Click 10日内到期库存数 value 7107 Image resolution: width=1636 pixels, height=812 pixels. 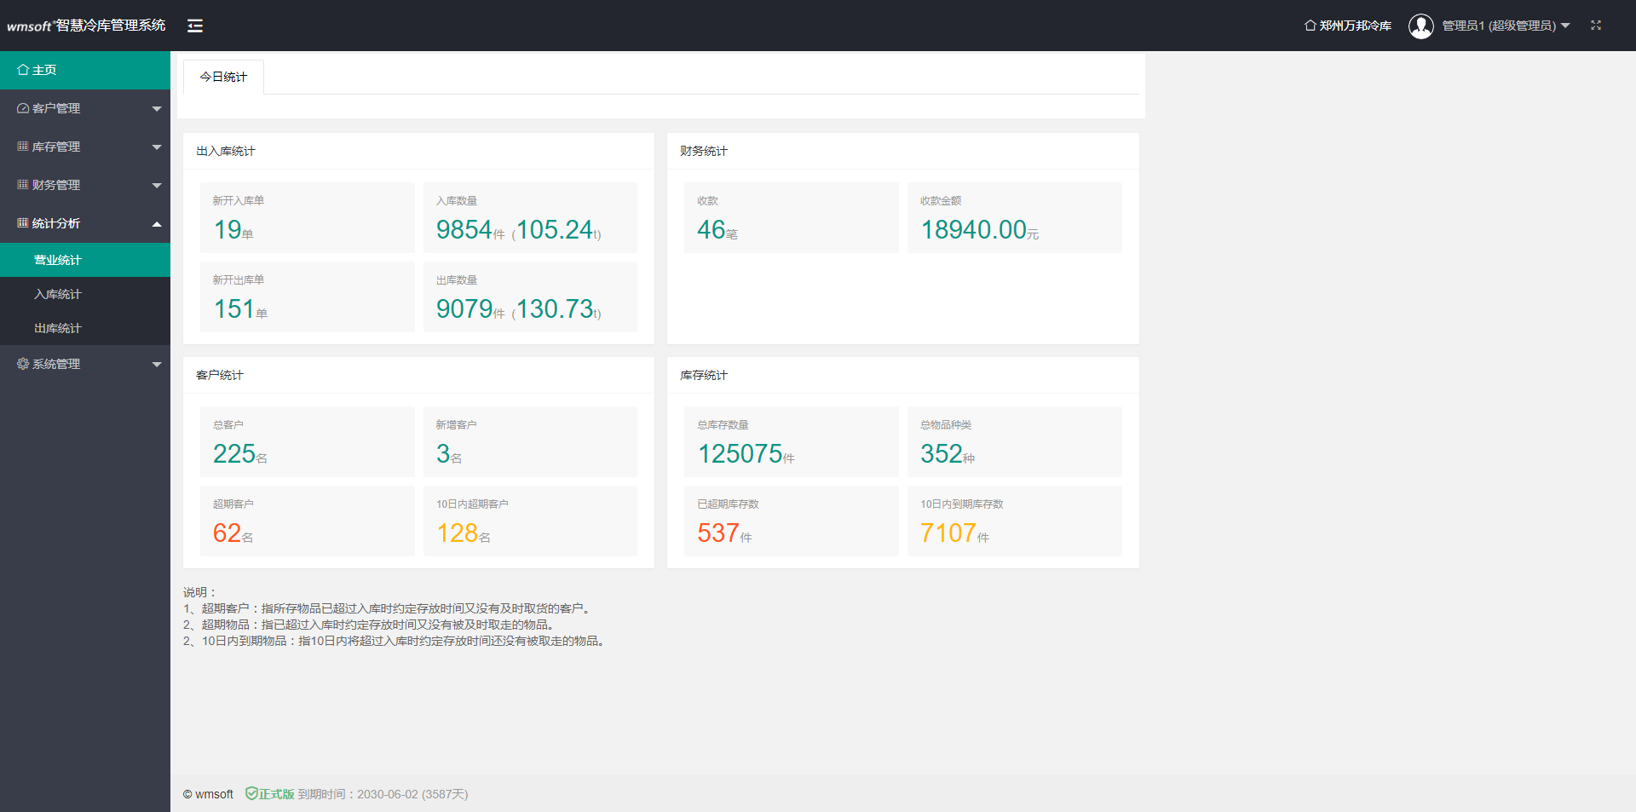click(948, 533)
